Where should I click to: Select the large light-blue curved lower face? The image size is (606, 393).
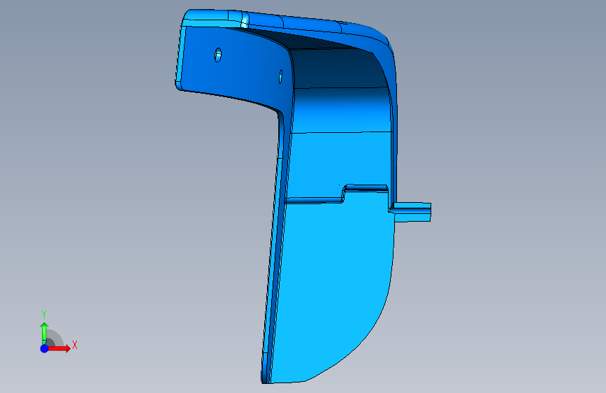point(333,286)
